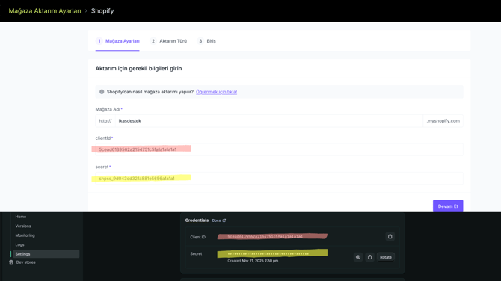Click the masked Secret value in Credentials
501x281 pixels.
(x=268, y=254)
